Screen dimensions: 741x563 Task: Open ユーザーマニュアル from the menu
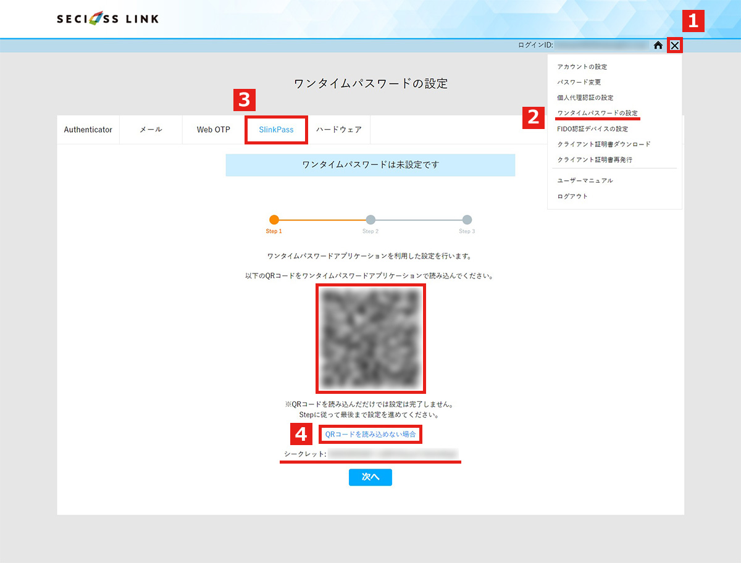[585, 180]
